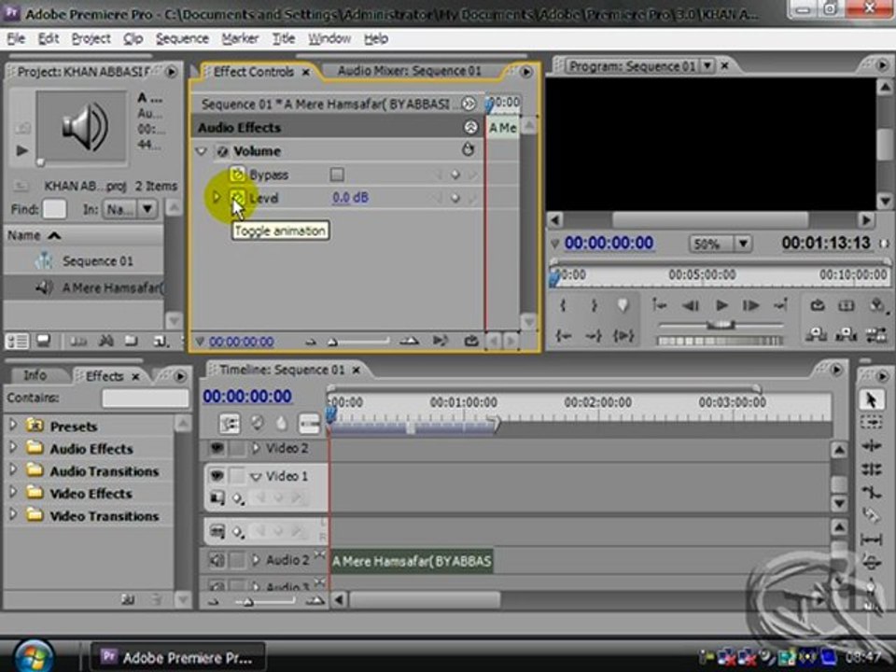The width and height of the screenshot is (896, 672).
Task: Toggle the Volume effect on/off icon
Action: 223,151
